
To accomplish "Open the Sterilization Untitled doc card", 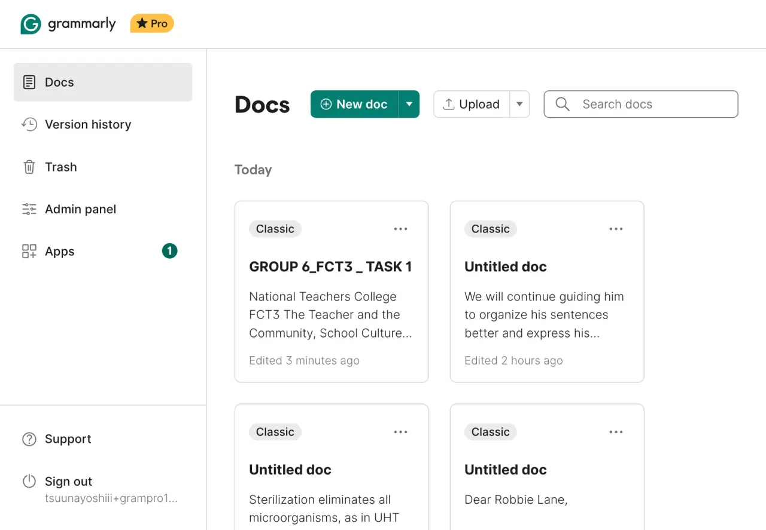I will tap(332, 467).
